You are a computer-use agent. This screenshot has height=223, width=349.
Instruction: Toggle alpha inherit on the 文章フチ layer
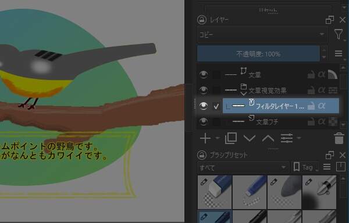point(322,122)
